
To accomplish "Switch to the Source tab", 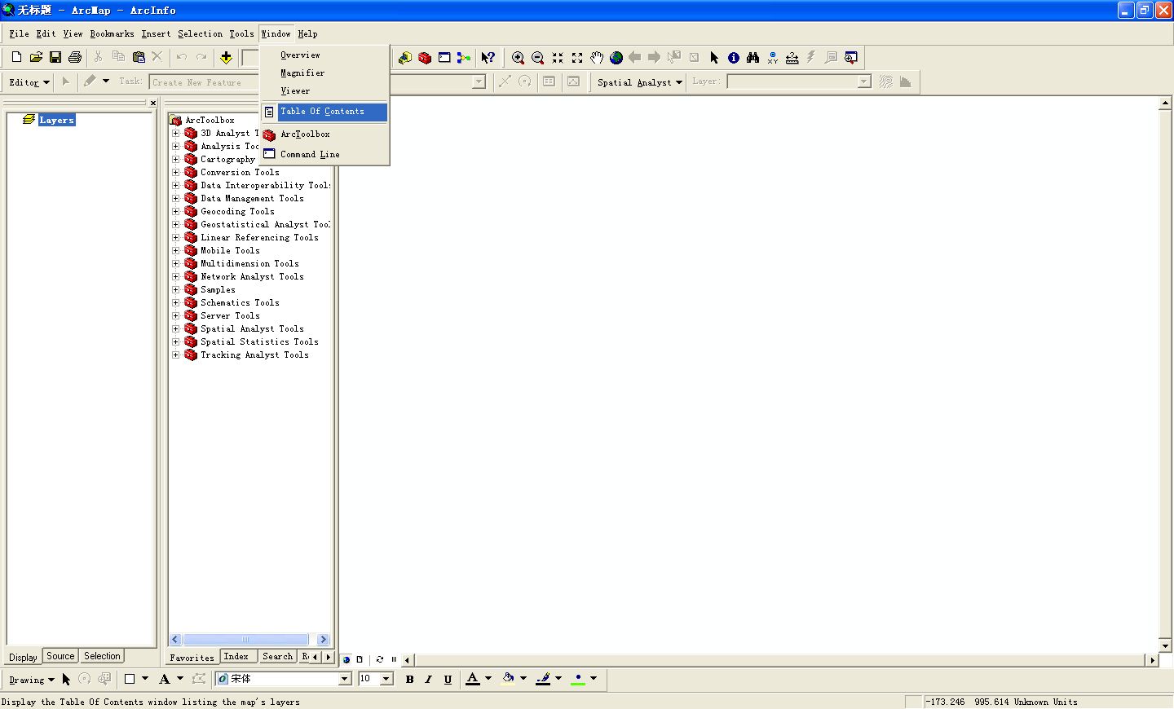I will pos(60,656).
